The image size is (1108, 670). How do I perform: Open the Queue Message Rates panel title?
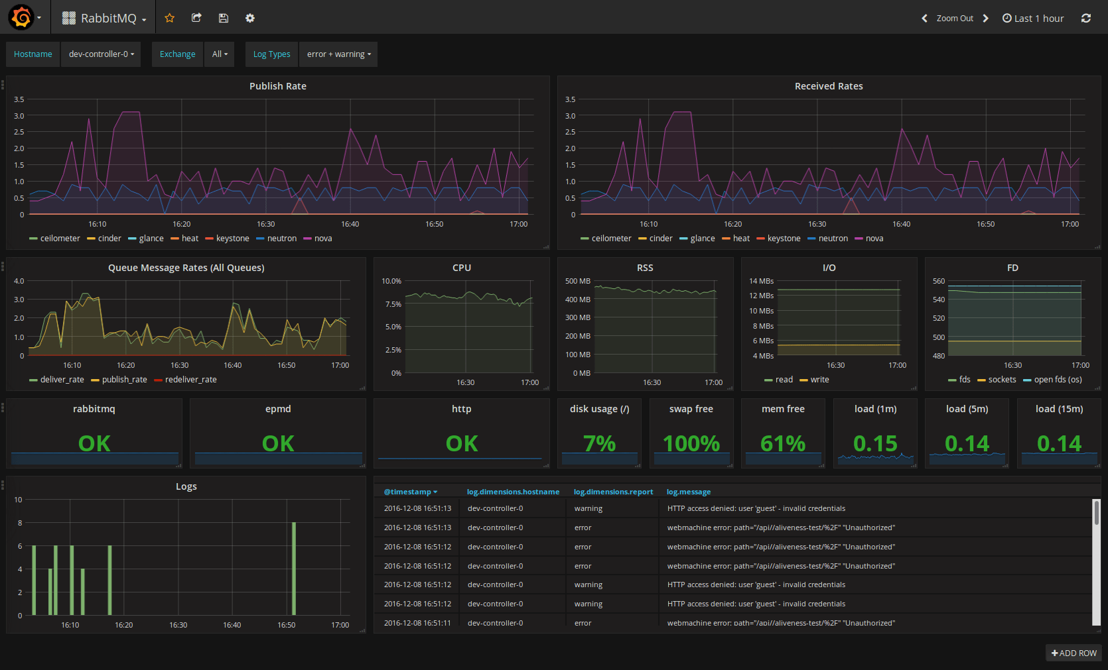pos(186,268)
